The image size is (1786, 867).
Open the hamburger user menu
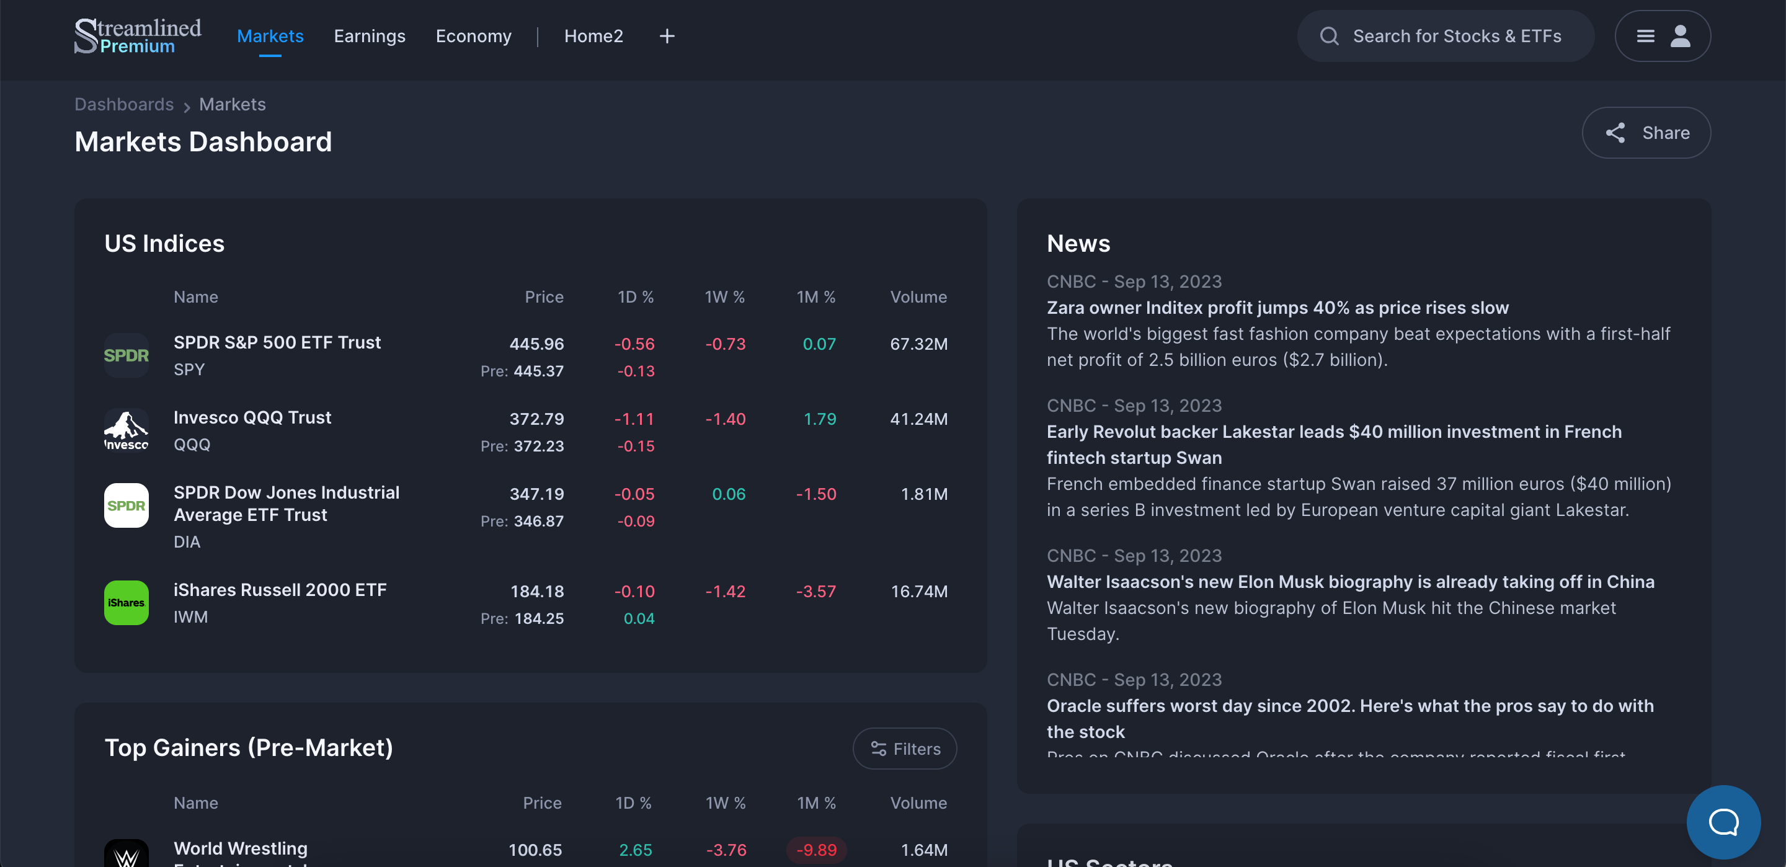click(x=1645, y=36)
